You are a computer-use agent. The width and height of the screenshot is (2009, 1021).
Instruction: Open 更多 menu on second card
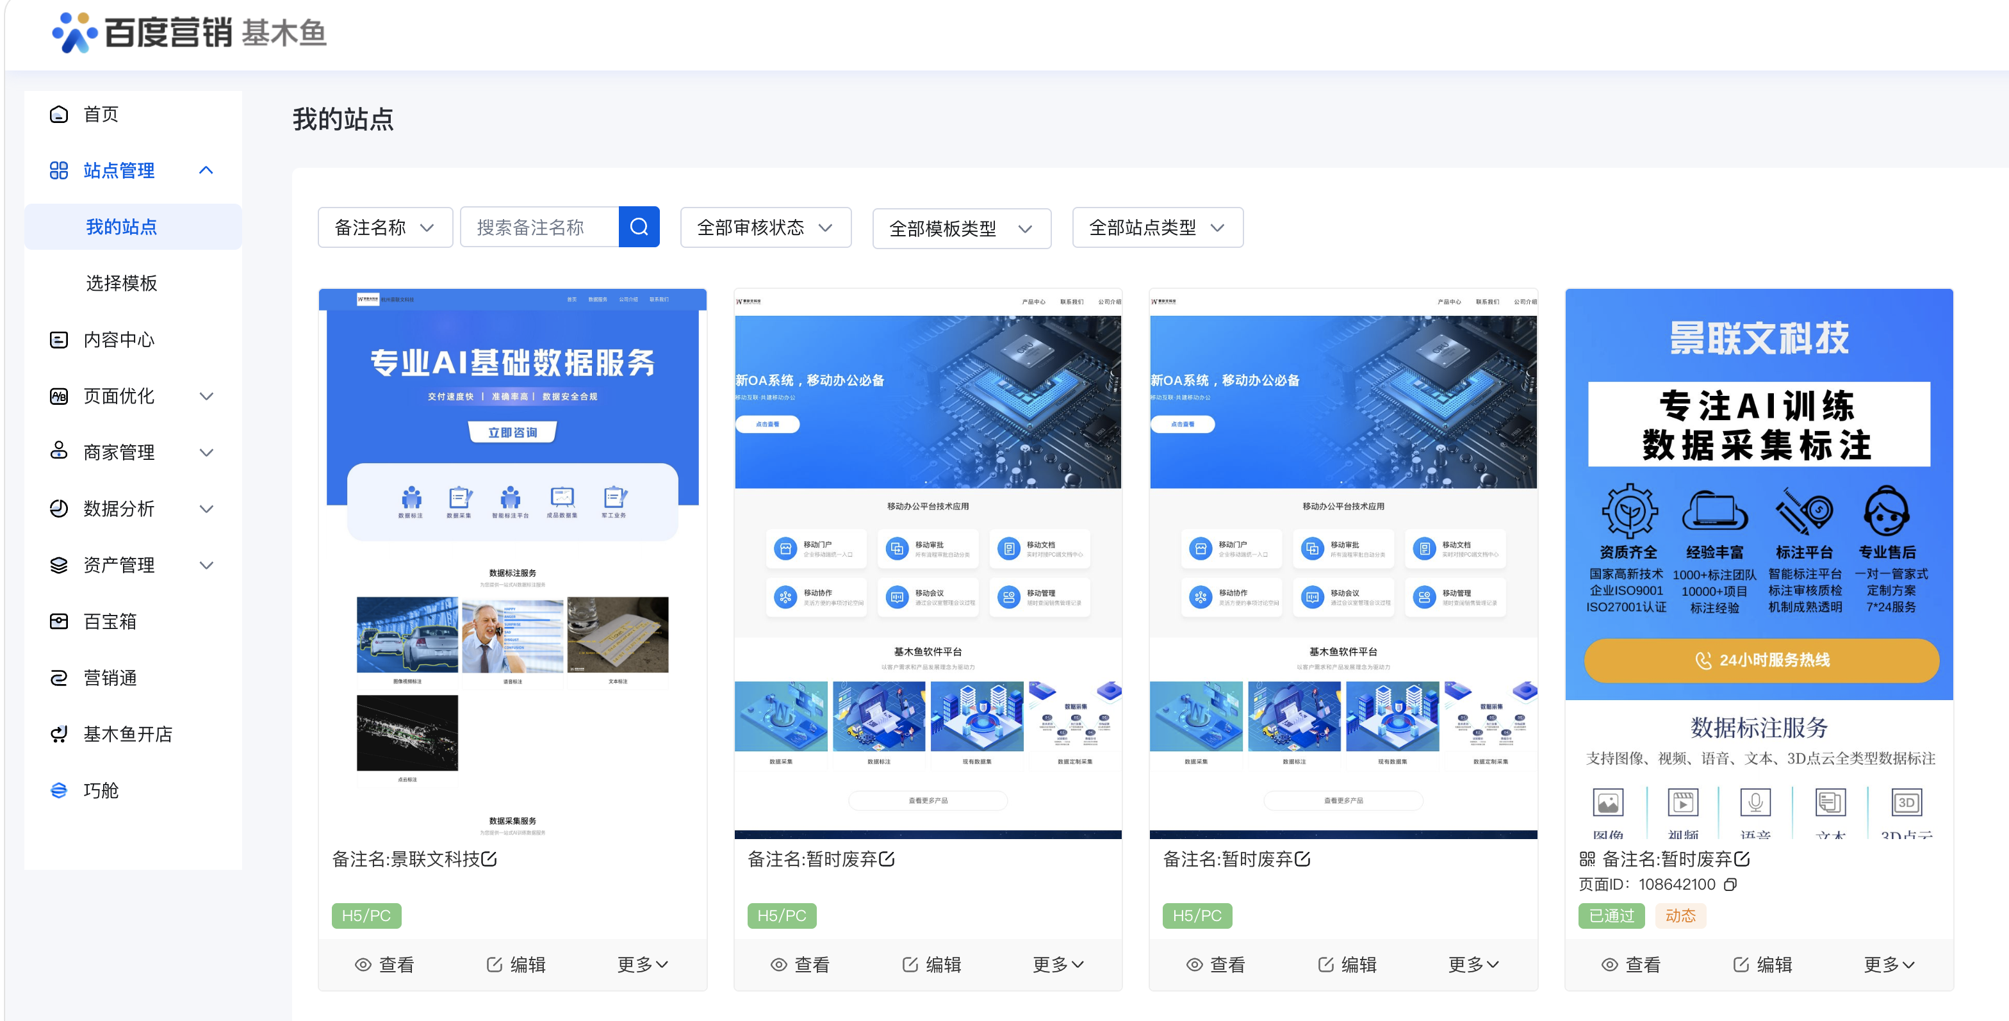[1058, 965]
